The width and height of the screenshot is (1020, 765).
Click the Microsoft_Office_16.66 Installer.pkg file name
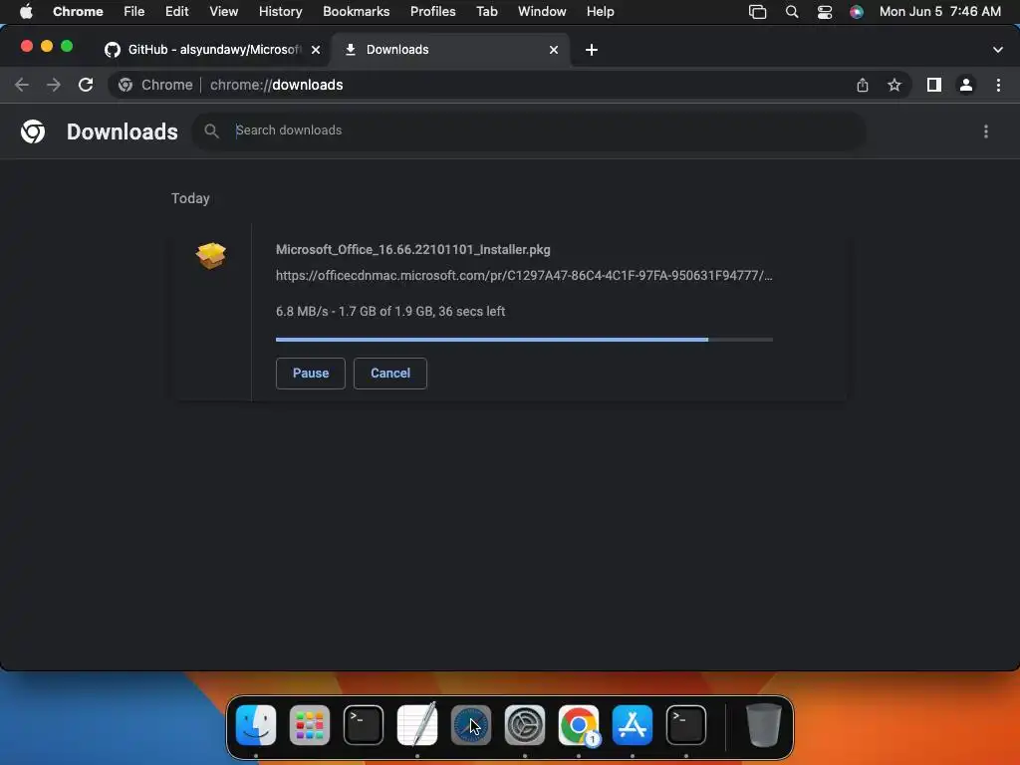coord(413,250)
